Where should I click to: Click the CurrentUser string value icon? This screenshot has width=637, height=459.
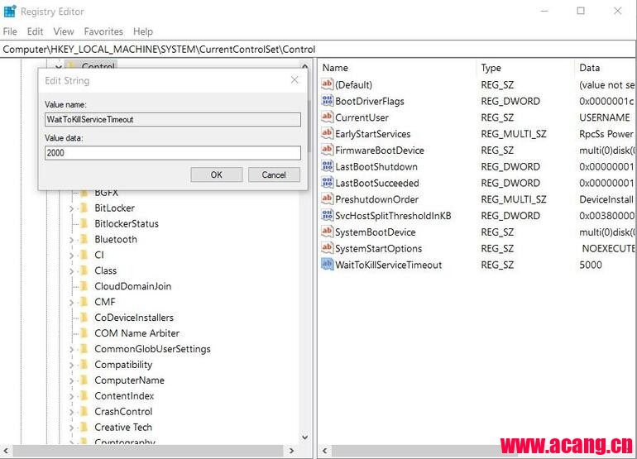coord(327,117)
